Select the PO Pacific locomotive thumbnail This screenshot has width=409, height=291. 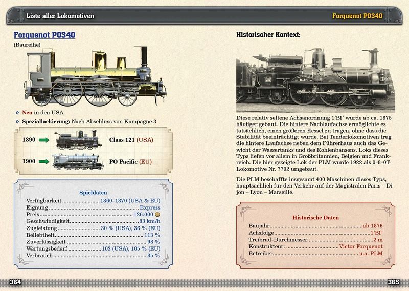[77, 161]
